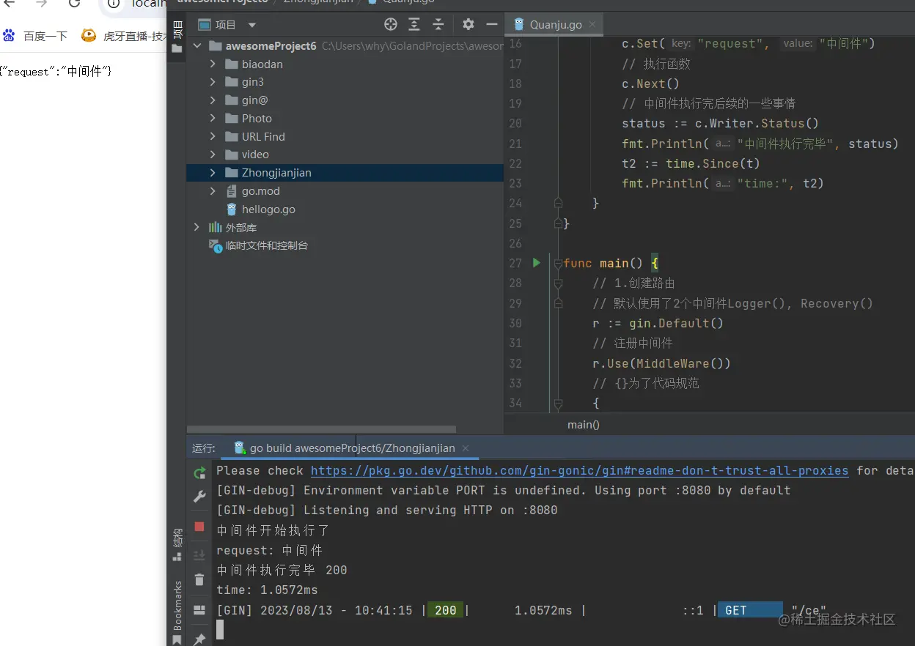Pin the run tab with pin icon
The image size is (915, 646).
pos(199,639)
